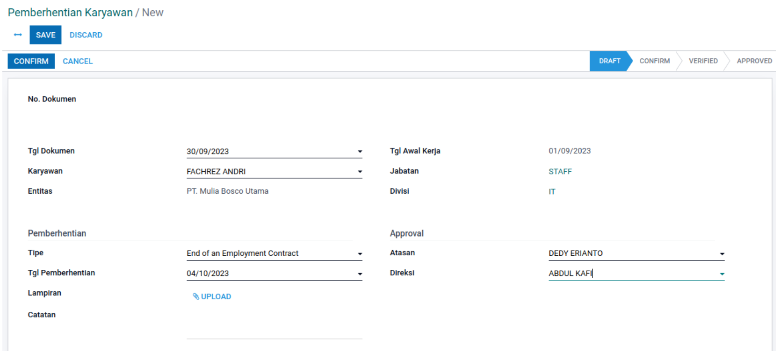The height and width of the screenshot is (351, 780).
Task: Confirm the employee termination document
Action: 31,61
